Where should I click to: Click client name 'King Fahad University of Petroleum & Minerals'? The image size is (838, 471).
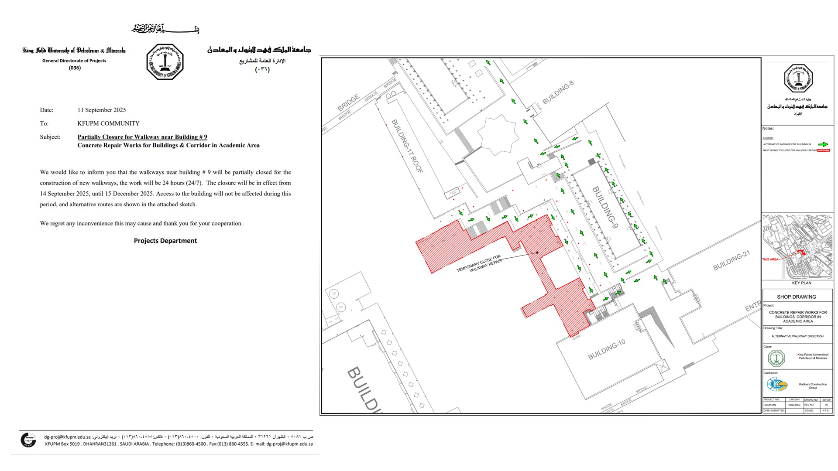813,356
